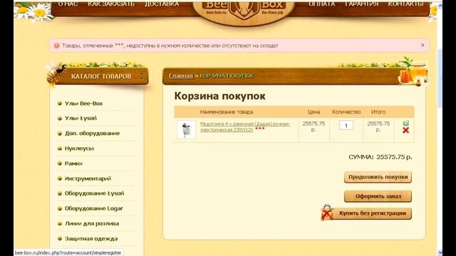Click the quantity input field
This screenshot has height=256, width=456.
point(346,125)
